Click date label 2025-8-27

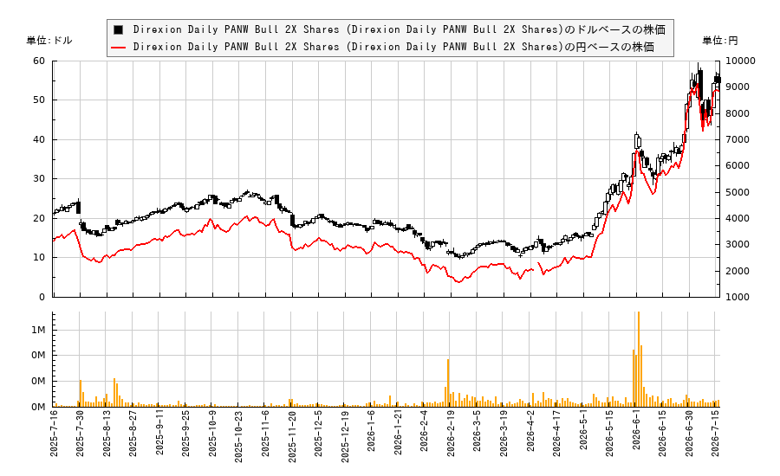(x=133, y=434)
